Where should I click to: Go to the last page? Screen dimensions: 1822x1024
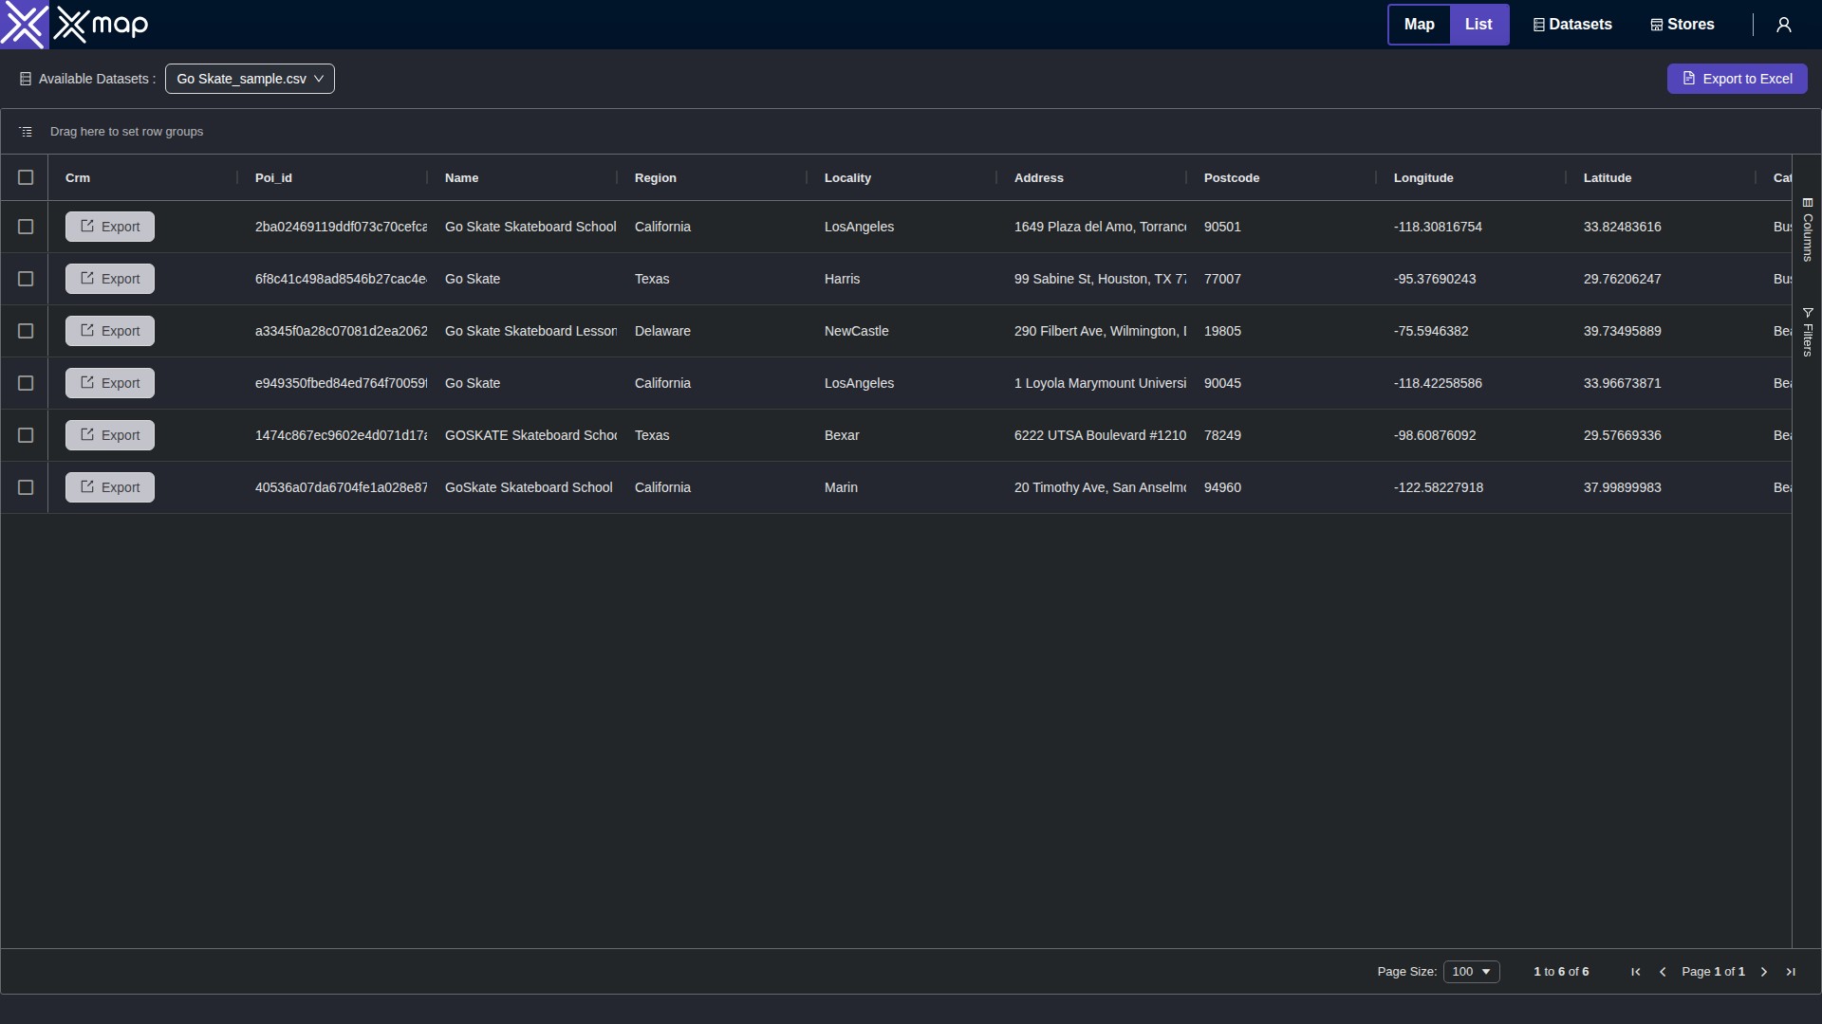coord(1791,972)
